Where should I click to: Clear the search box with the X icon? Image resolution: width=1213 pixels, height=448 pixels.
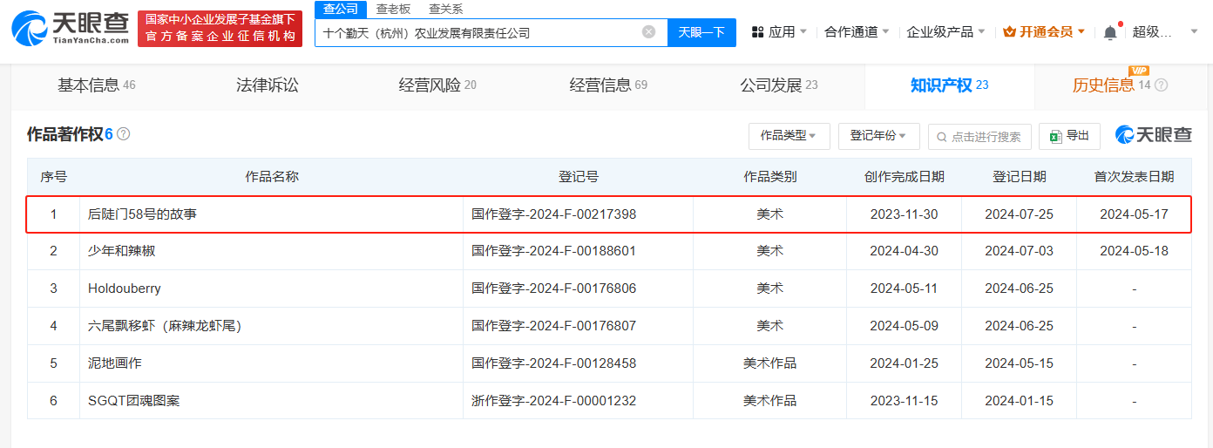tap(648, 32)
